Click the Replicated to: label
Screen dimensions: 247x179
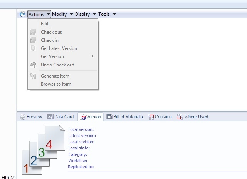coord(81,167)
